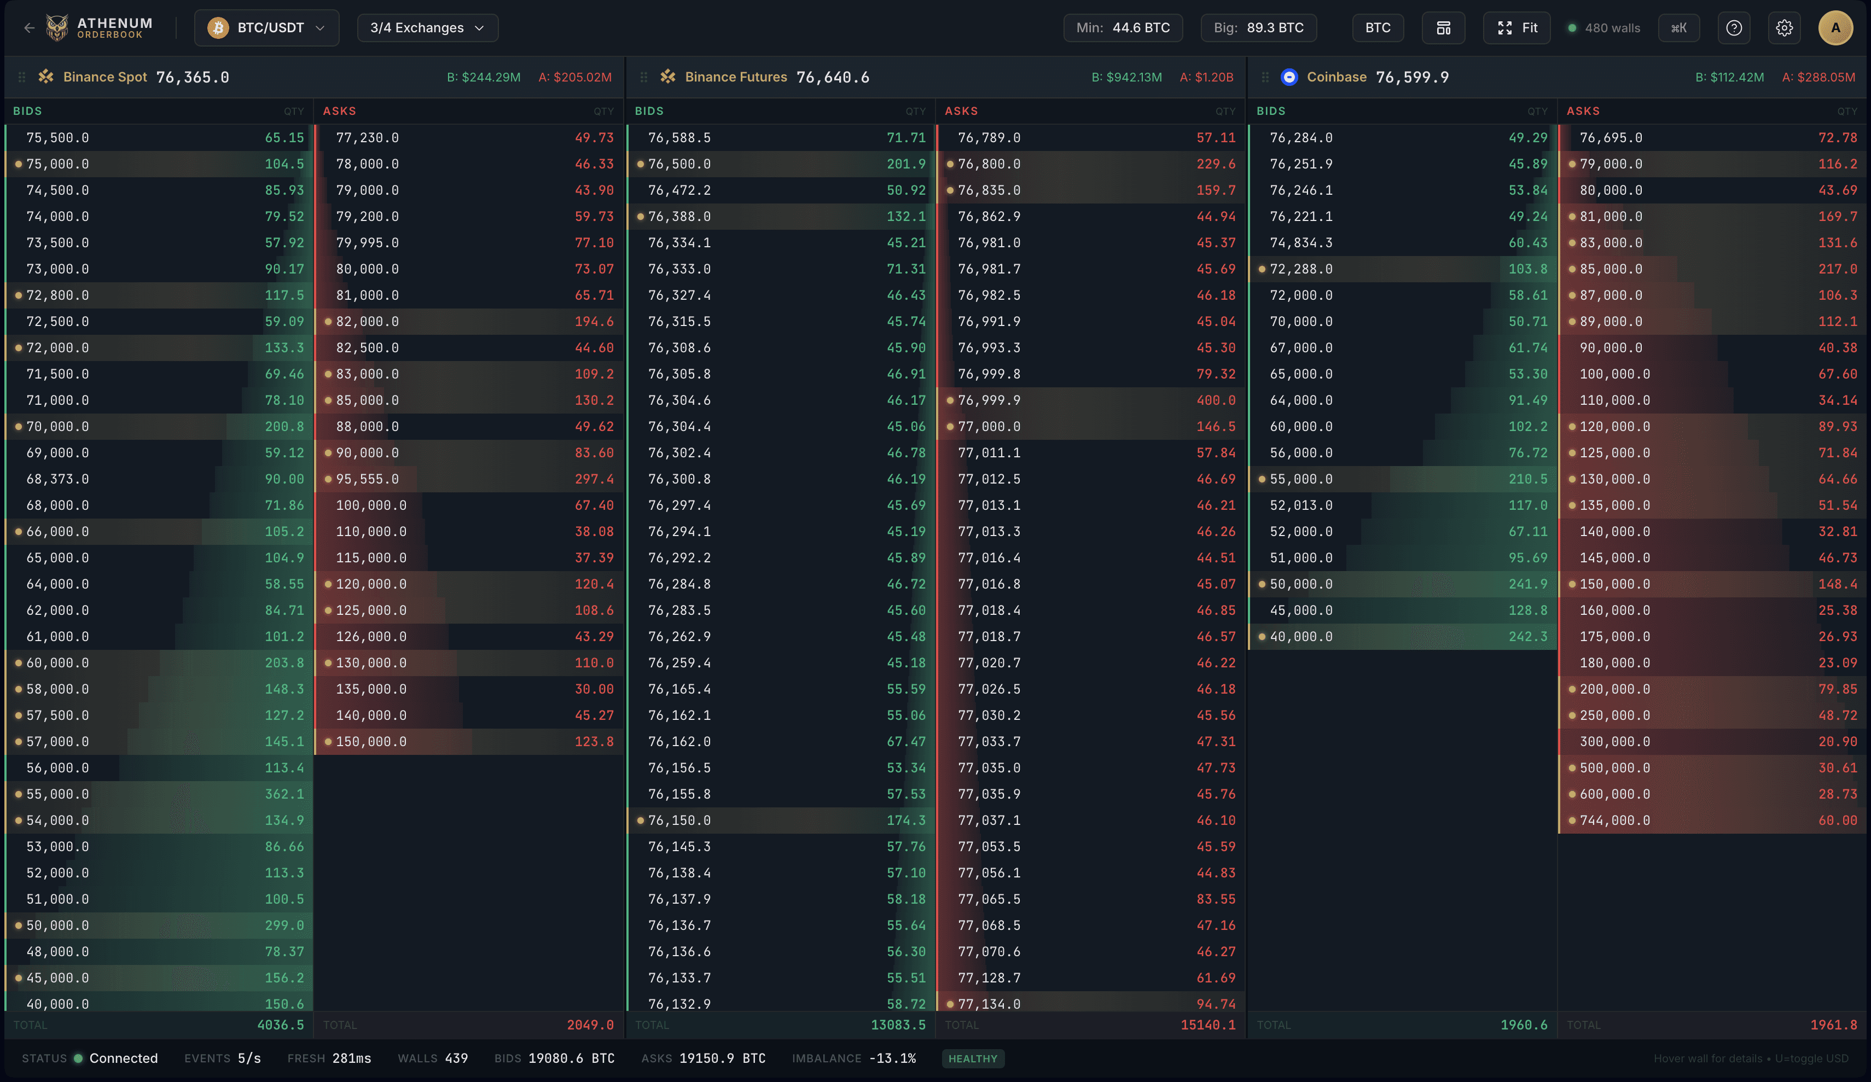Grab the Binance Spot panel drag handle

point(21,77)
